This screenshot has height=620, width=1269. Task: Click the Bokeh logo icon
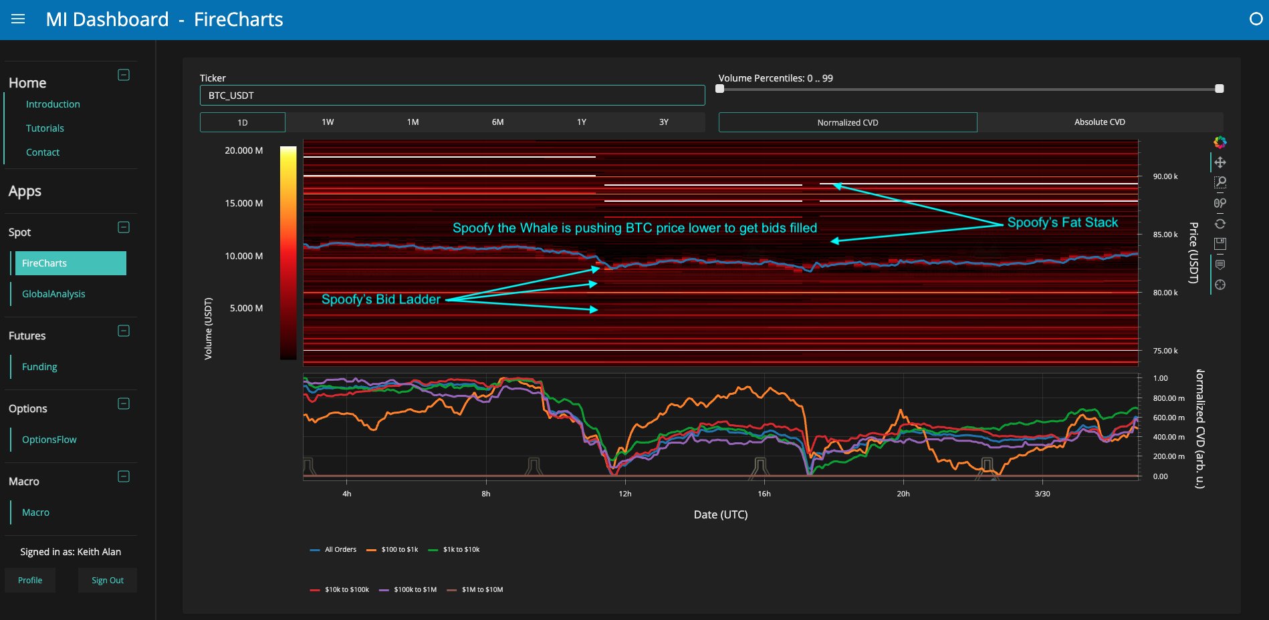pos(1220,142)
